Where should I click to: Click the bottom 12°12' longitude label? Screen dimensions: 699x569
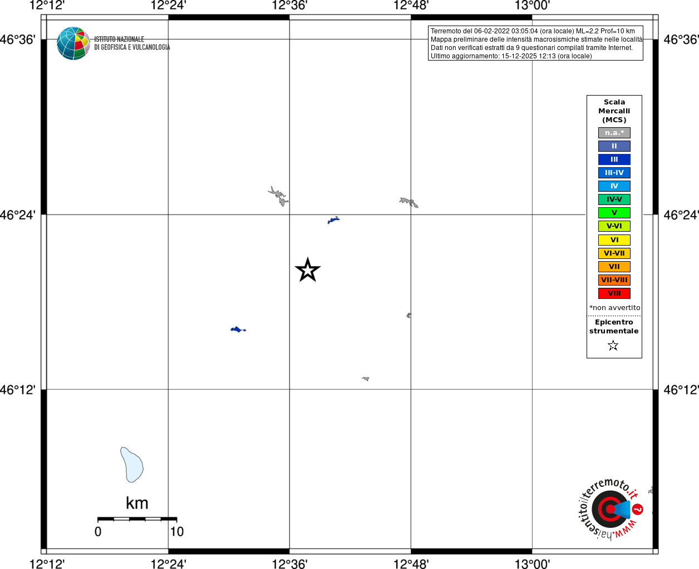click(47, 563)
